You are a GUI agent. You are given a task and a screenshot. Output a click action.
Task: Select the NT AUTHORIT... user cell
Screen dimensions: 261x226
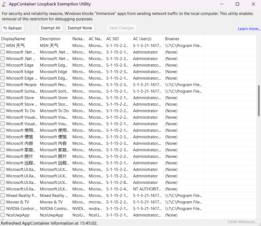click(147, 189)
